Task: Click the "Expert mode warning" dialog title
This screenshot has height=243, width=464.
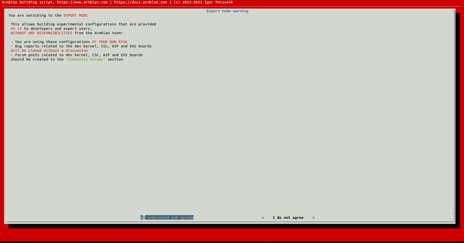Action: point(227,11)
